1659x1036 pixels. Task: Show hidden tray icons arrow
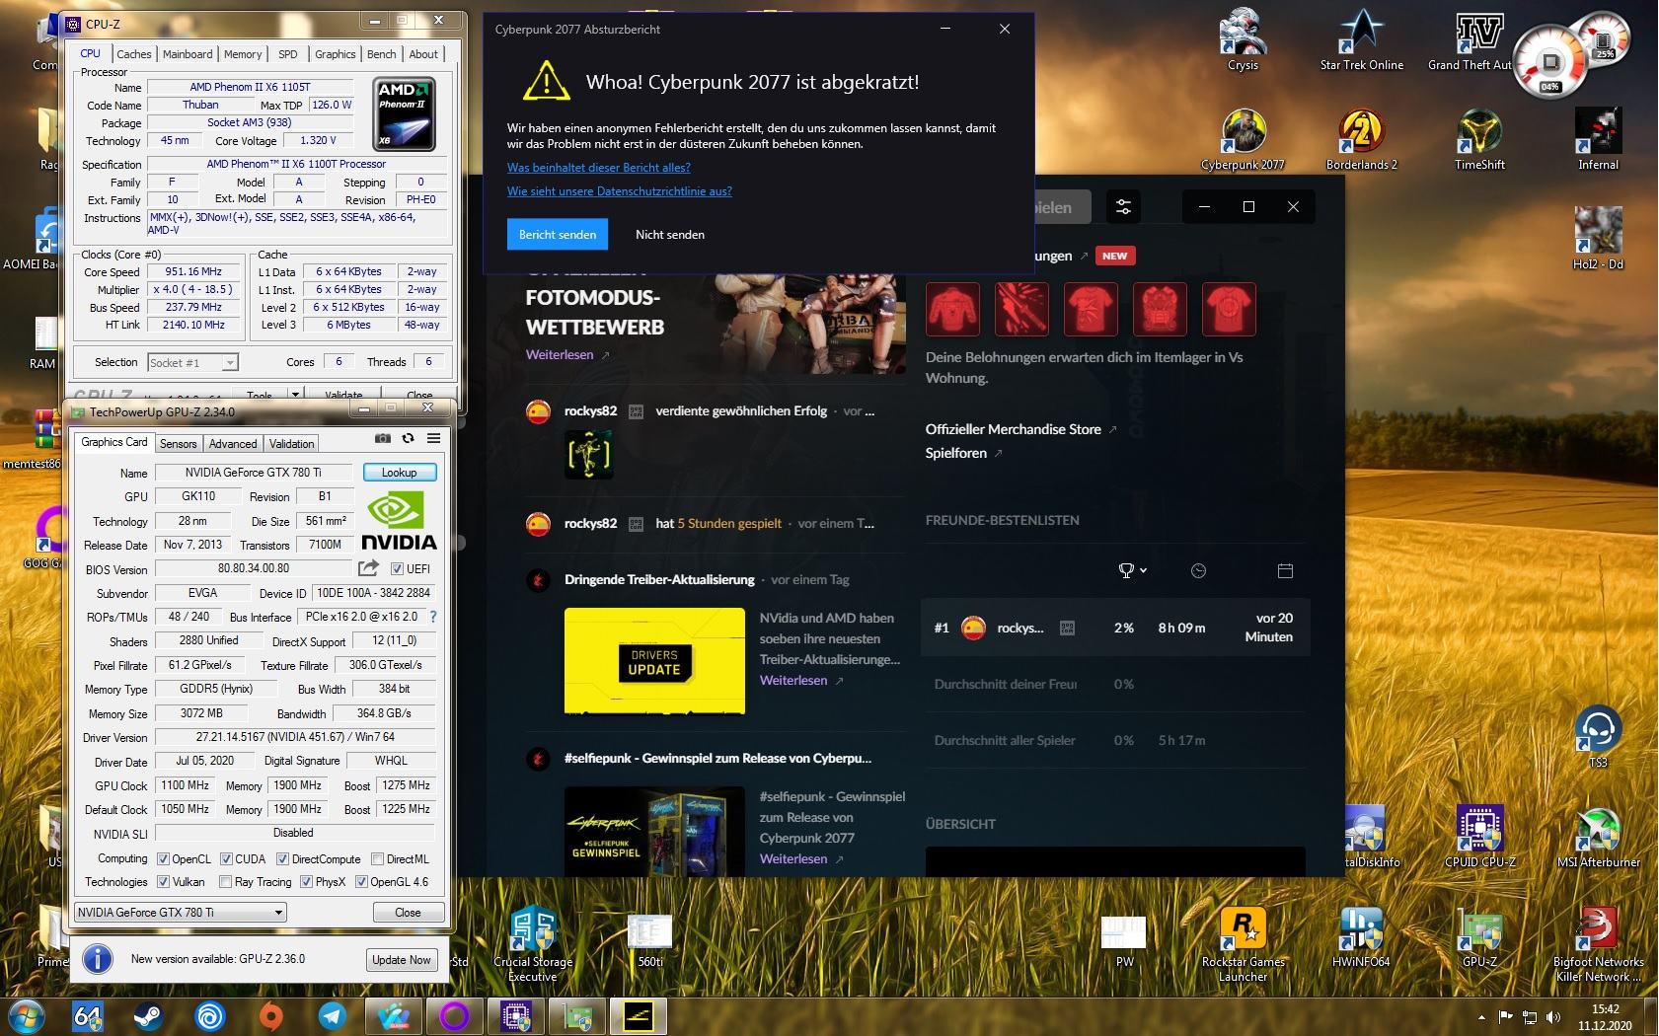click(1480, 1017)
